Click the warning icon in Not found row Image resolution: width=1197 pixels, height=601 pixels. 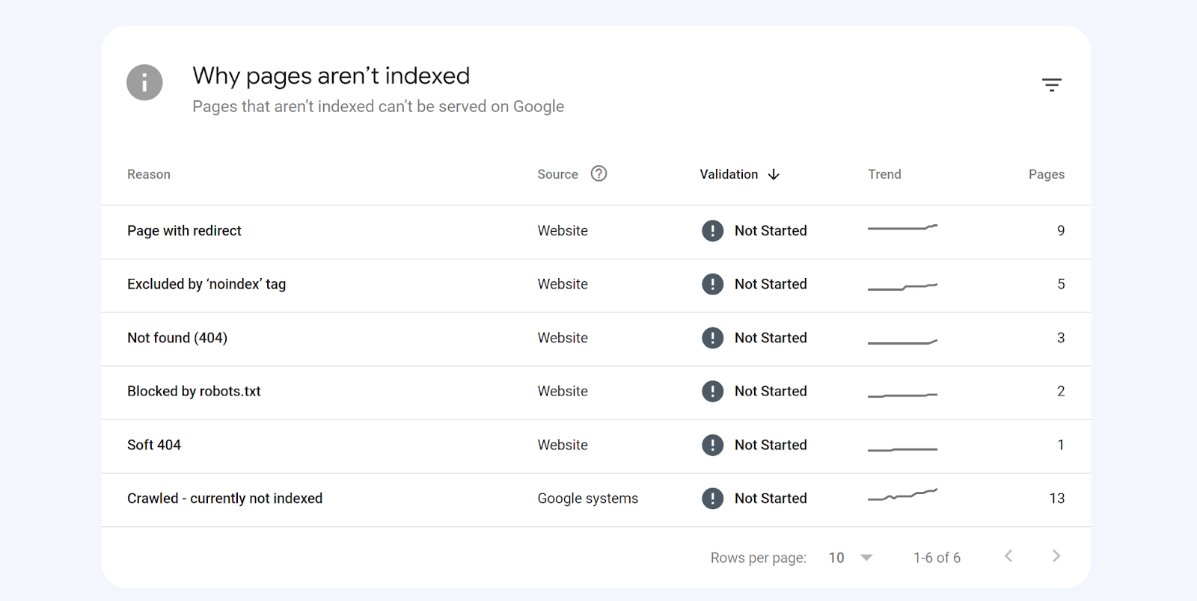[x=712, y=338]
